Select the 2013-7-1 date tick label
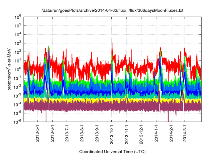The width and height of the screenshot is (222, 155). [x=67, y=133]
